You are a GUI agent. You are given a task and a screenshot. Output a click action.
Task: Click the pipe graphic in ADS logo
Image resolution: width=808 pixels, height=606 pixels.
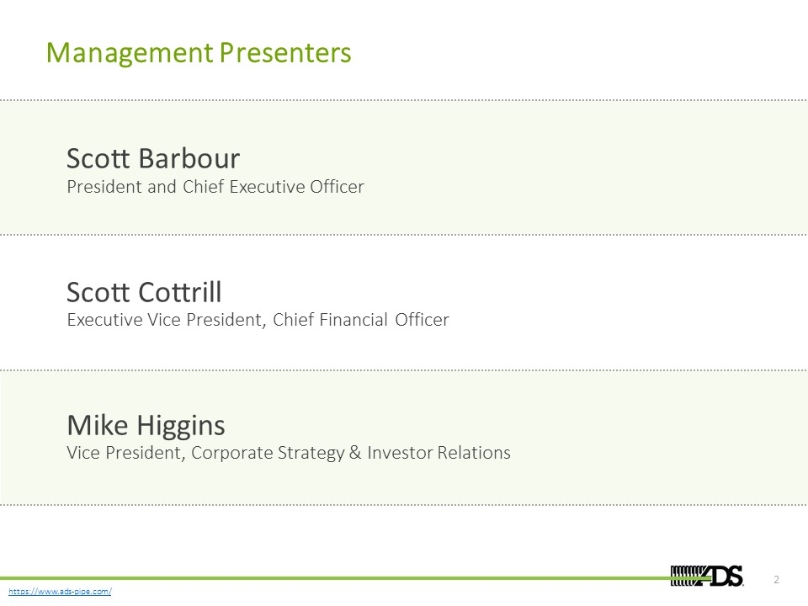pyautogui.click(x=688, y=576)
